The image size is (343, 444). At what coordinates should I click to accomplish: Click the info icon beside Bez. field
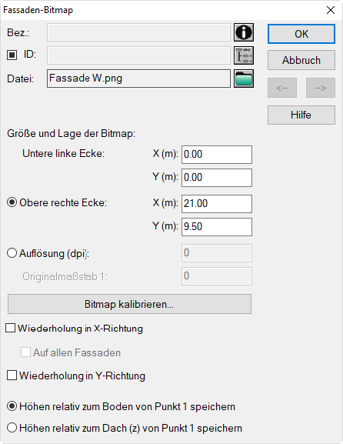[244, 32]
